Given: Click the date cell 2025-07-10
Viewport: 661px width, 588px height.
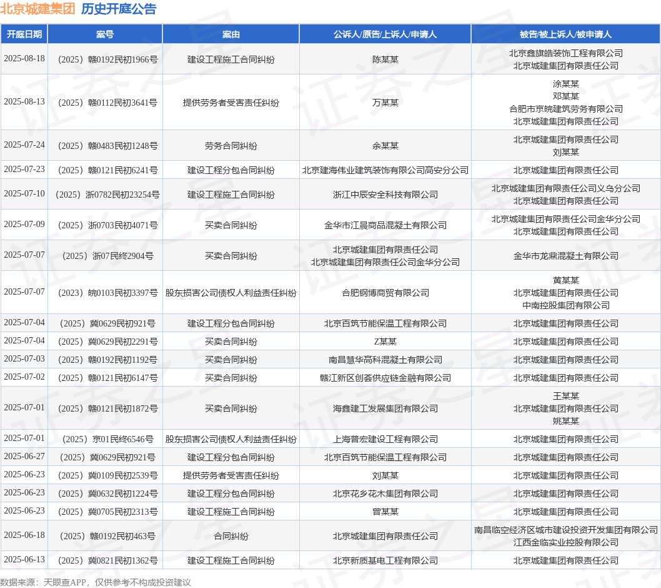Looking at the screenshot, I should point(24,194).
